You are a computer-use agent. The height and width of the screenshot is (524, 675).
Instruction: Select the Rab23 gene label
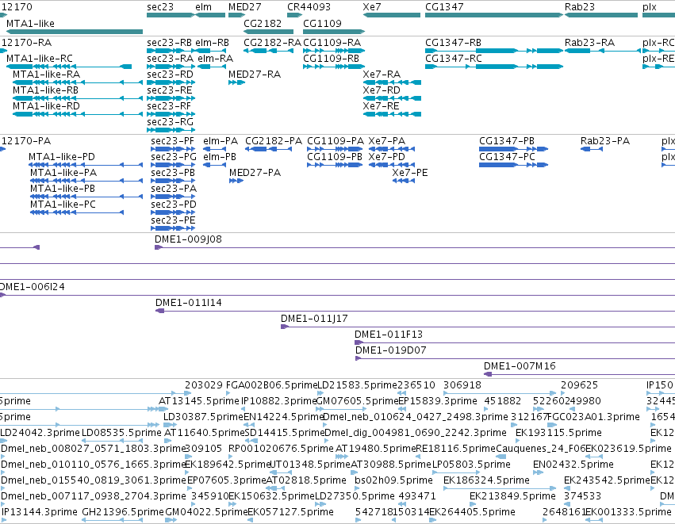click(x=580, y=7)
